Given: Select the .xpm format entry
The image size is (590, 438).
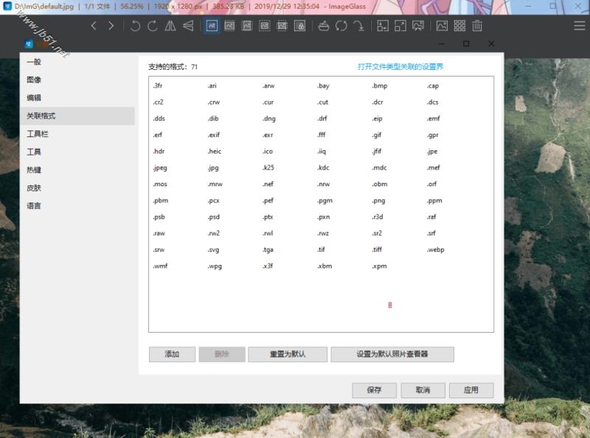Looking at the screenshot, I should (379, 266).
